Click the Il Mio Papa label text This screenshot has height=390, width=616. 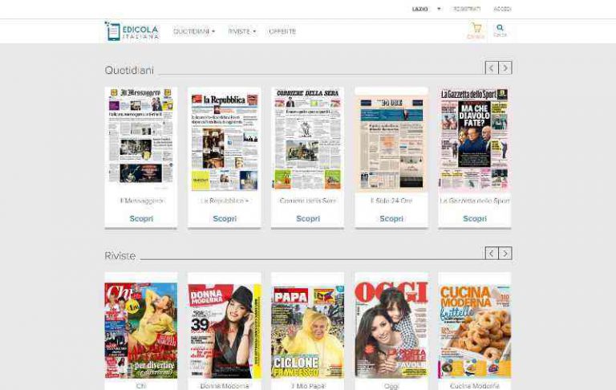308,386
